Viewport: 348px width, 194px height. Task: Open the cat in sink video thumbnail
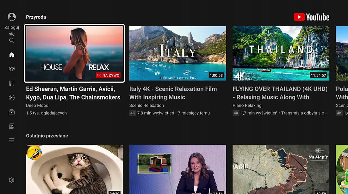(x=74, y=169)
